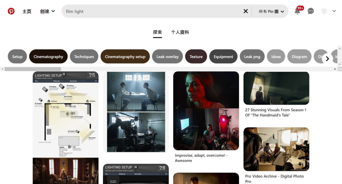
Task: Select the Leak overlay filter chip
Action: point(168,57)
